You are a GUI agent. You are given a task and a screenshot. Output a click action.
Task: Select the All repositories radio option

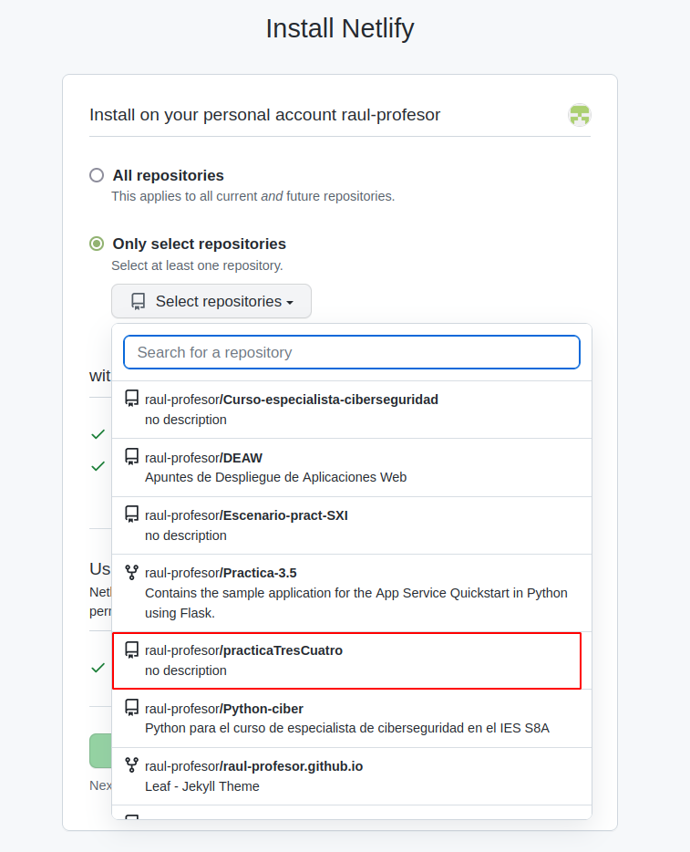click(x=97, y=175)
